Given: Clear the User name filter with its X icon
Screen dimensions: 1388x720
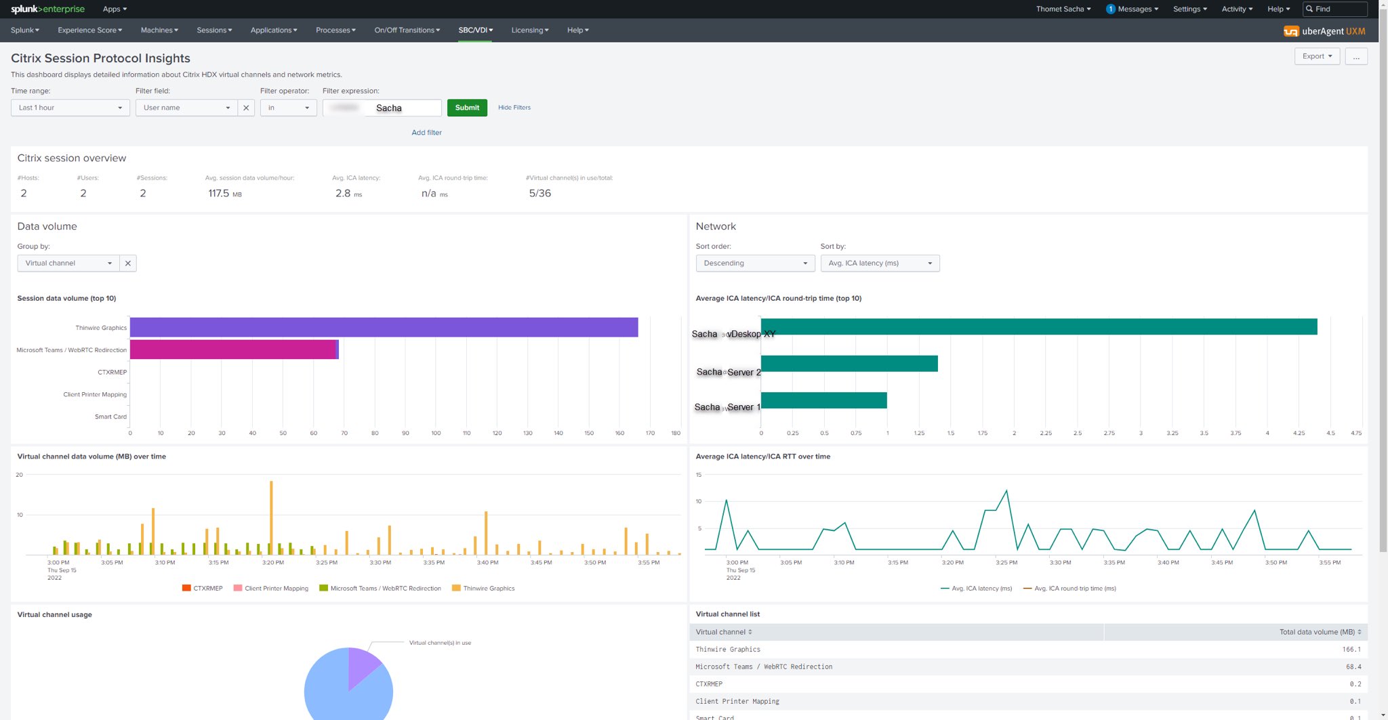Looking at the screenshot, I should click(x=246, y=107).
